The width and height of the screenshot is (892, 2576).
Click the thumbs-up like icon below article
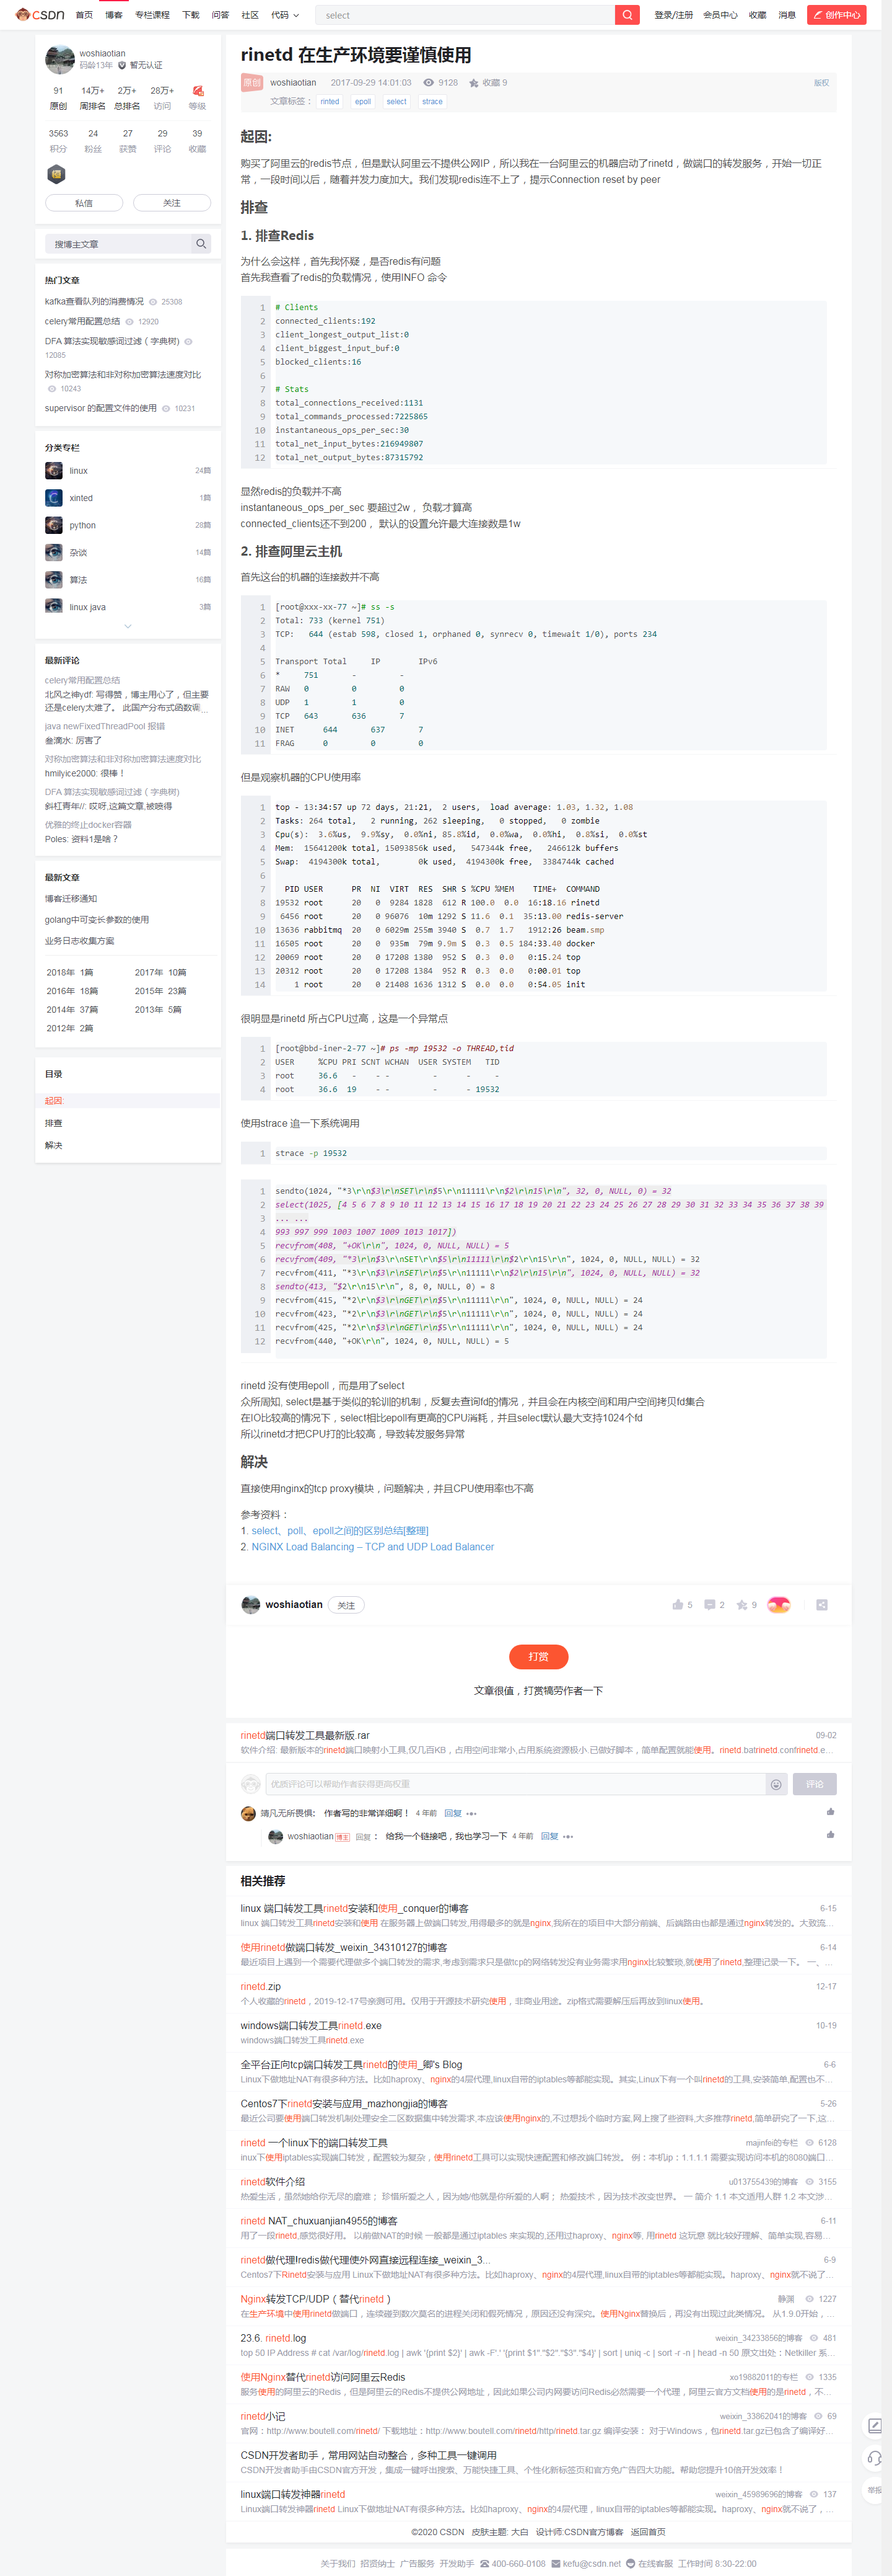click(678, 1605)
